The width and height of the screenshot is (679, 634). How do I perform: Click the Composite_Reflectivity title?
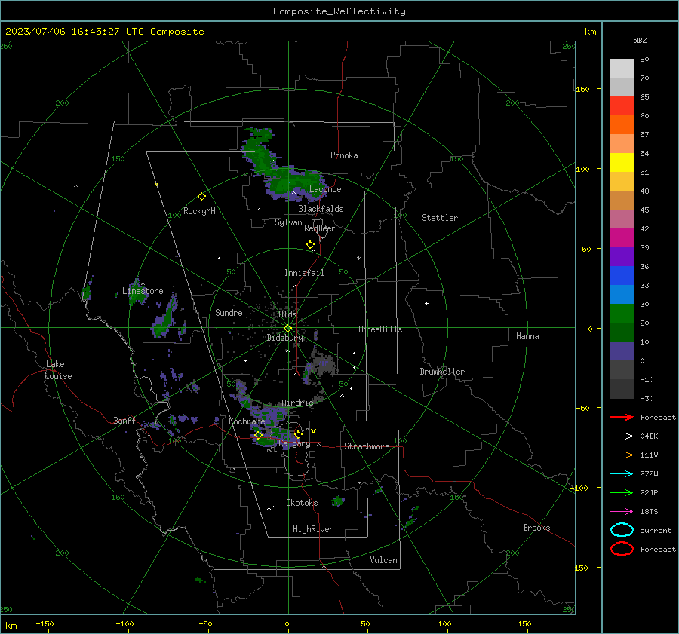coord(339,11)
